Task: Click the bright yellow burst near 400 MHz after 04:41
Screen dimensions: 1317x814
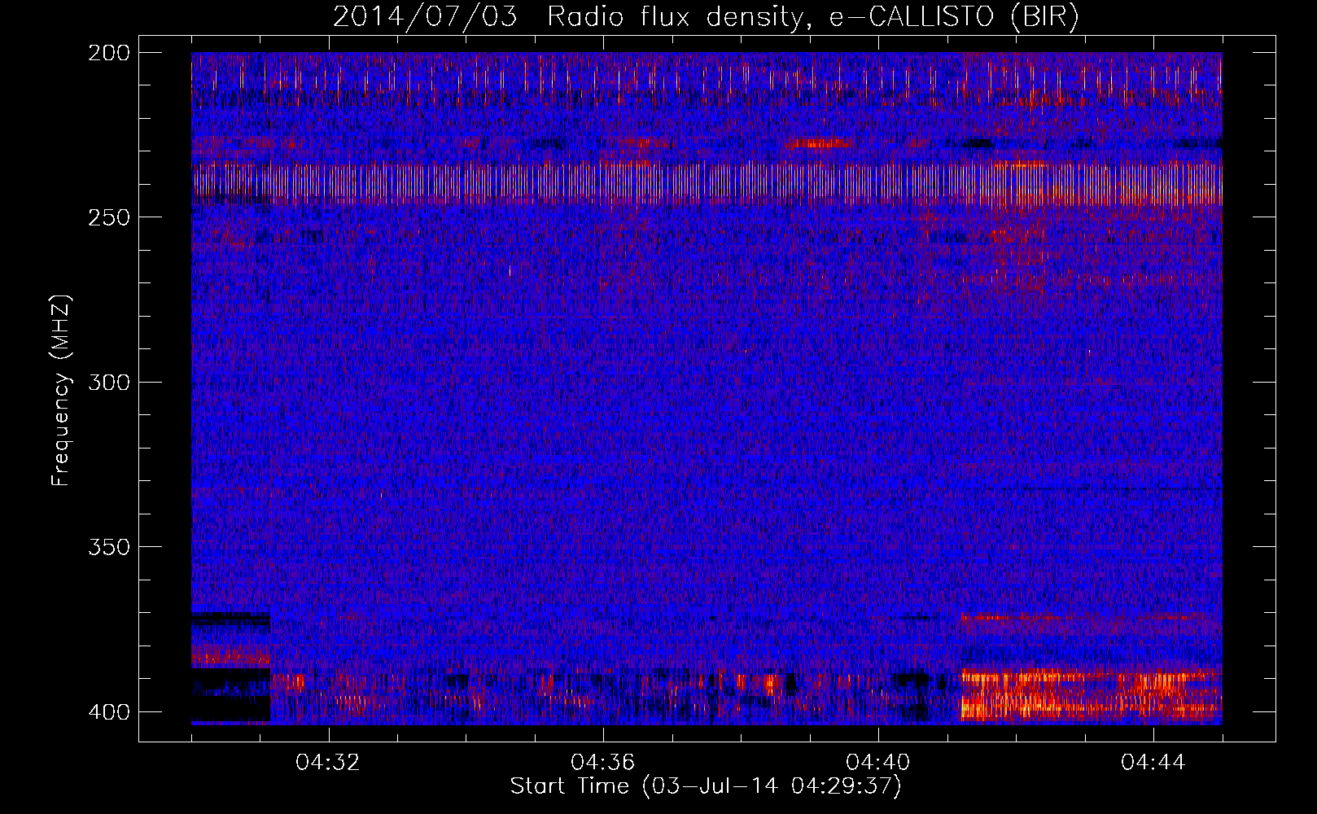Action: click(1091, 694)
